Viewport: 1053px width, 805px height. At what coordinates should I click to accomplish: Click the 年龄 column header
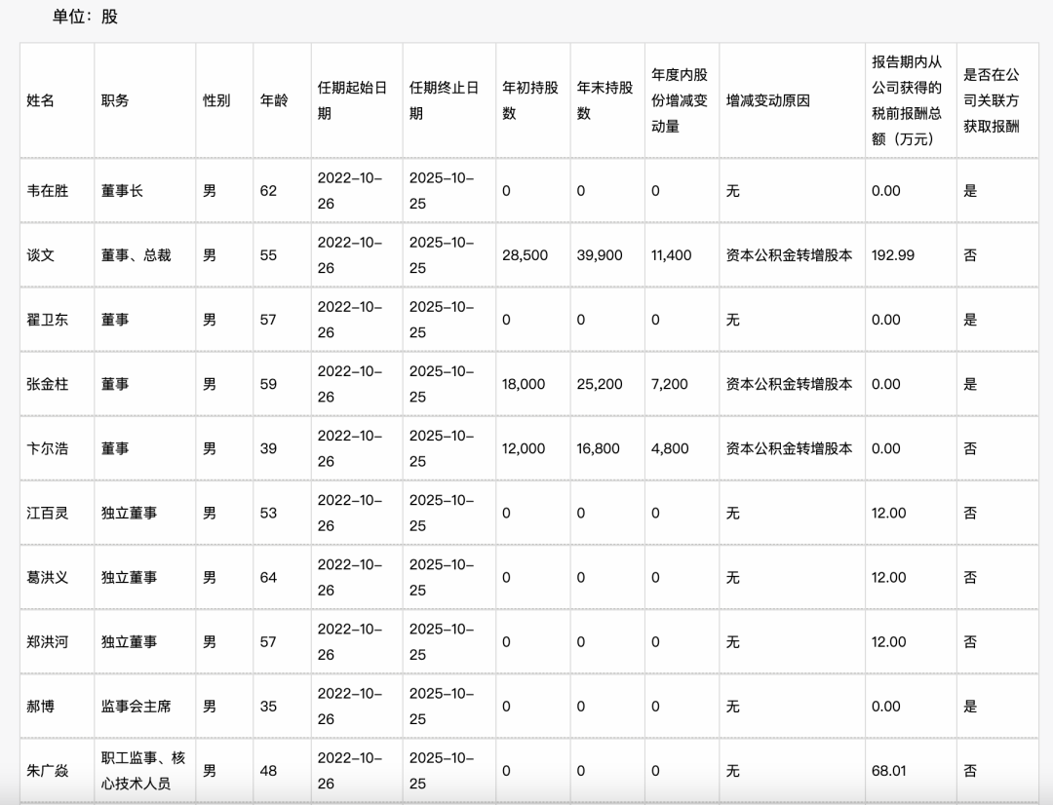pyautogui.click(x=274, y=100)
